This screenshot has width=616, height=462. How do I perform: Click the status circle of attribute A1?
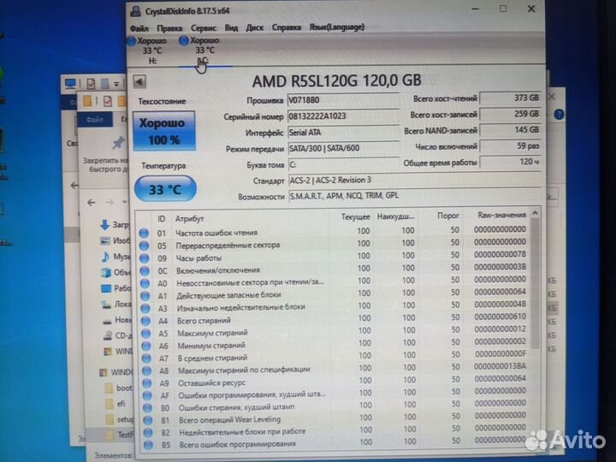pyautogui.click(x=145, y=295)
